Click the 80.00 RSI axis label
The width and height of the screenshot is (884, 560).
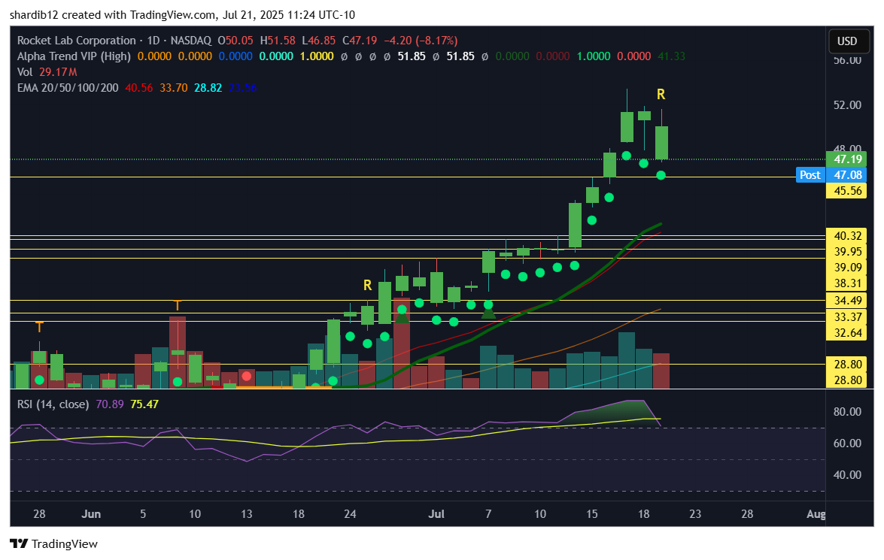coord(847,411)
